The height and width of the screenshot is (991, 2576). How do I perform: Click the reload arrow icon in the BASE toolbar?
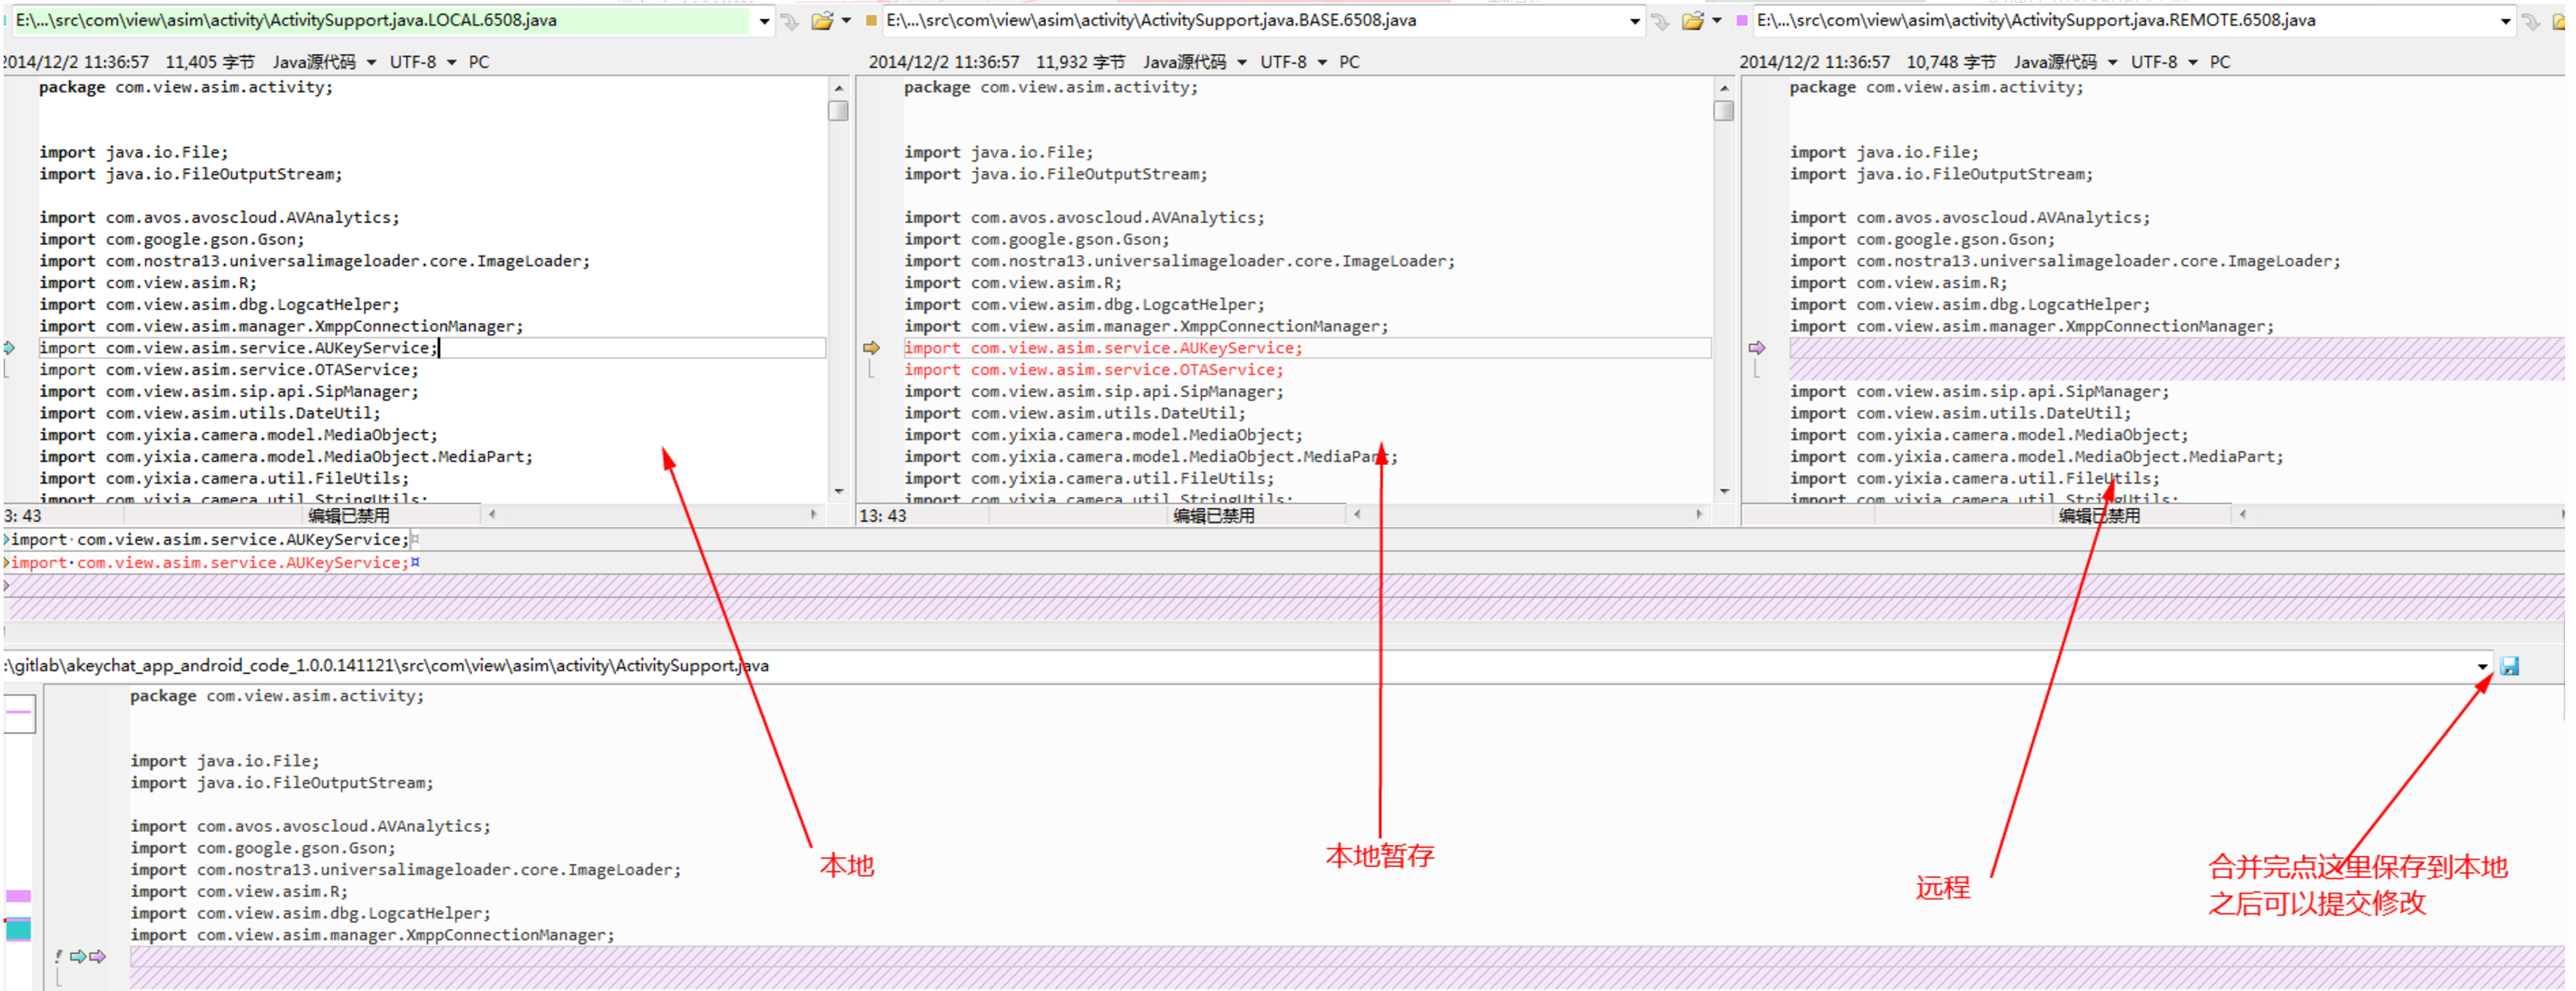point(1660,20)
